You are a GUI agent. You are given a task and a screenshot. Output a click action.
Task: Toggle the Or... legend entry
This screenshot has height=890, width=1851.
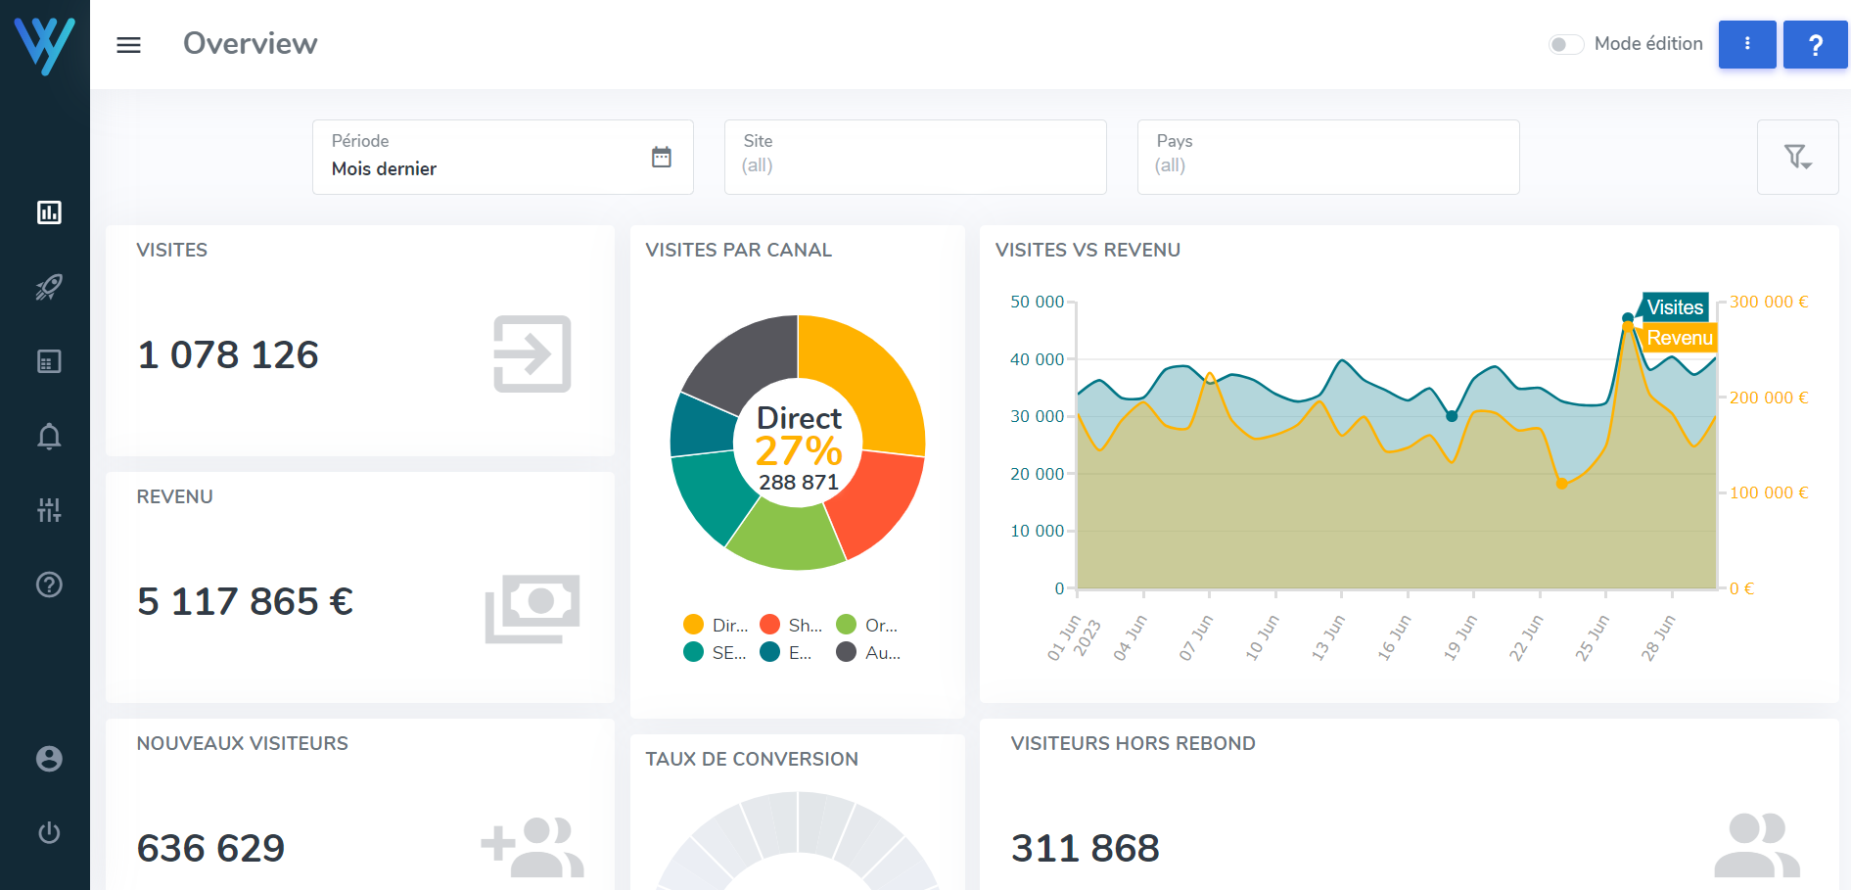click(867, 625)
